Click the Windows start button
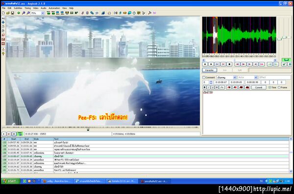294x194 pixels. tap(10, 181)
